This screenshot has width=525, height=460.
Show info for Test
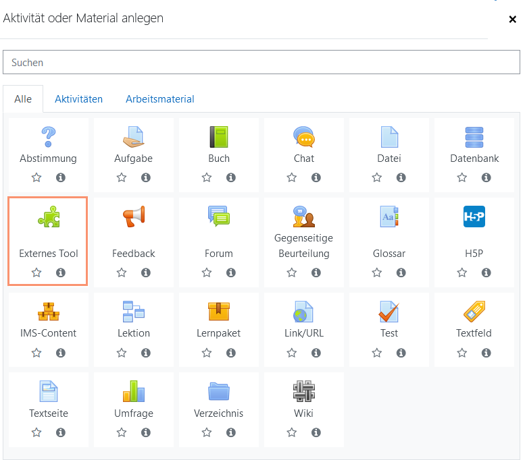coord(401,353)
